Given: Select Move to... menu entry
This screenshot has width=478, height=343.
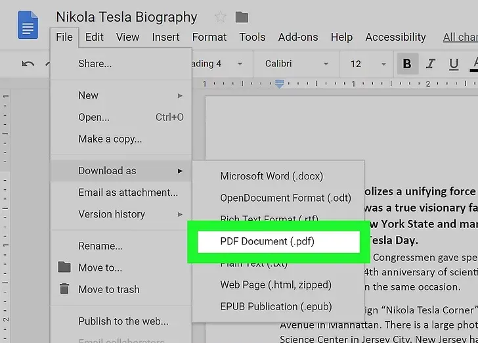Looking at the screenshot, I should (x=121, y=267).
